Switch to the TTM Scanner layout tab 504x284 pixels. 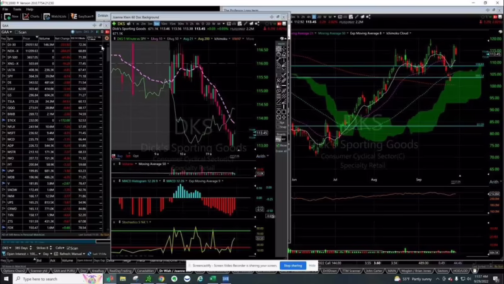351,271
